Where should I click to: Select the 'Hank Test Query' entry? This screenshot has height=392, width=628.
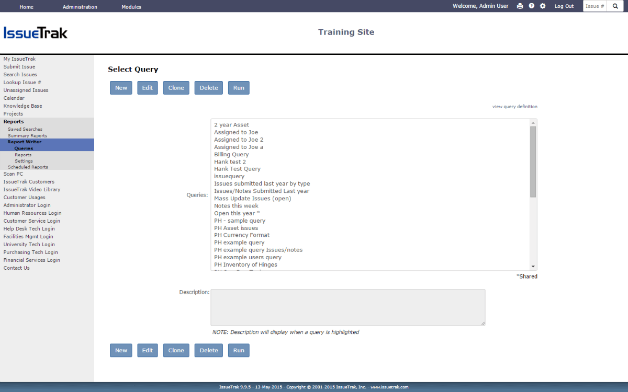click(237, 169)
